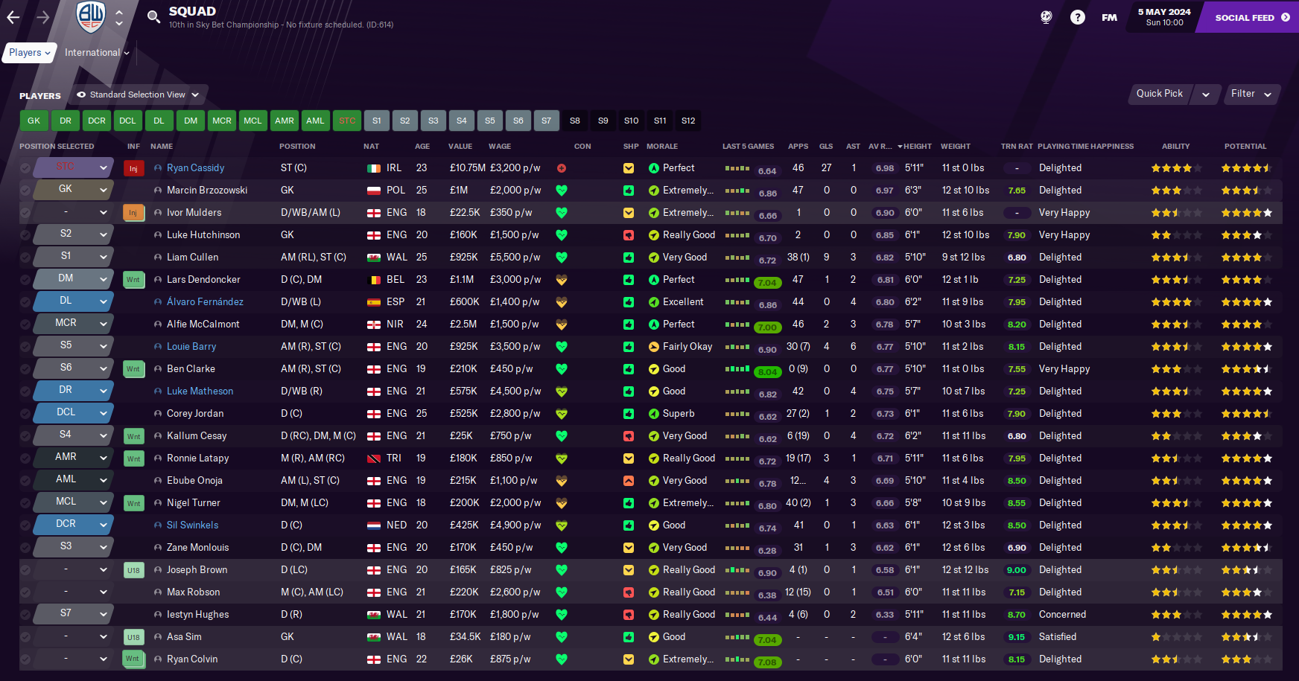Image resolution: width=1299 pixels, height=681 pixels.
Task: Sort by the Height column header
Action: [x=917, y=147]
